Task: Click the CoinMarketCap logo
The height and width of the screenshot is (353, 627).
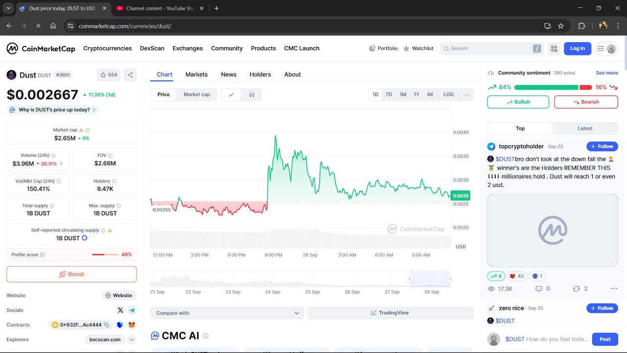Action: [41, 49]
